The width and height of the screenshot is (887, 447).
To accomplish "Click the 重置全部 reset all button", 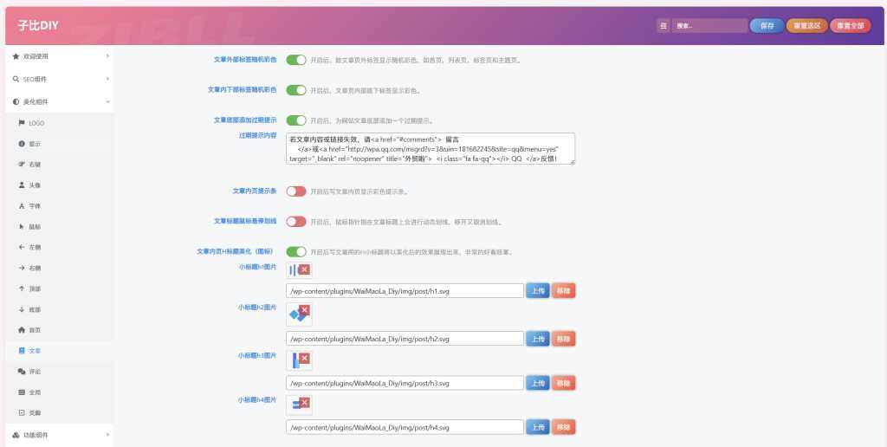I will pyautogui.click(x=850, y=26).
